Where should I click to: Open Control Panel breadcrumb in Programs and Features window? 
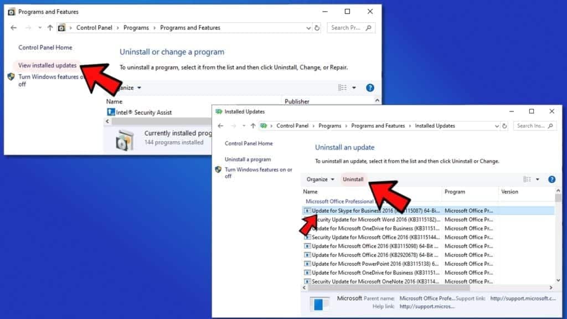[94, 28]
